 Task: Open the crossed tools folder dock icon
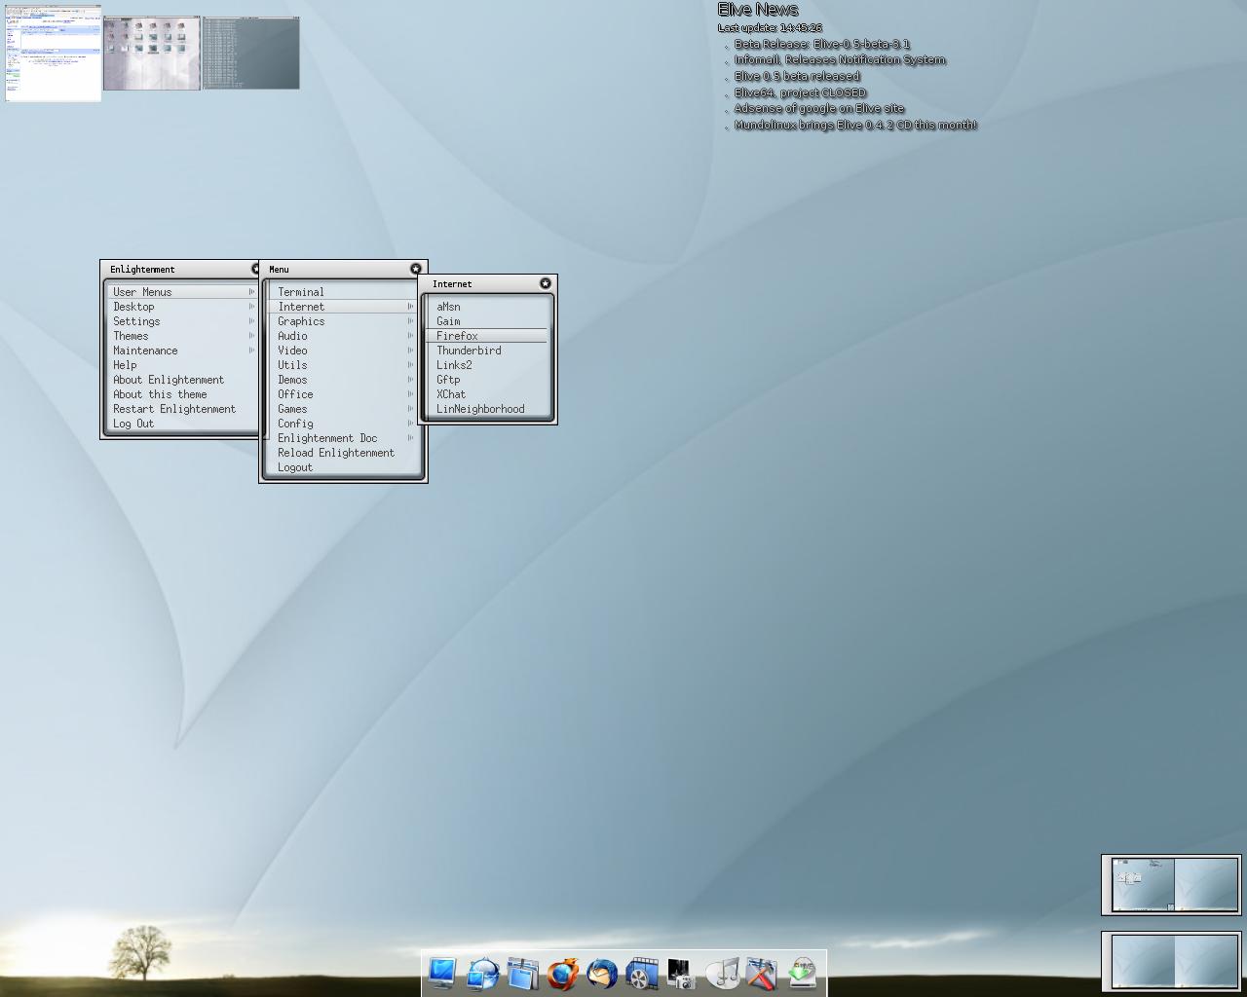(x=763, y=973)
